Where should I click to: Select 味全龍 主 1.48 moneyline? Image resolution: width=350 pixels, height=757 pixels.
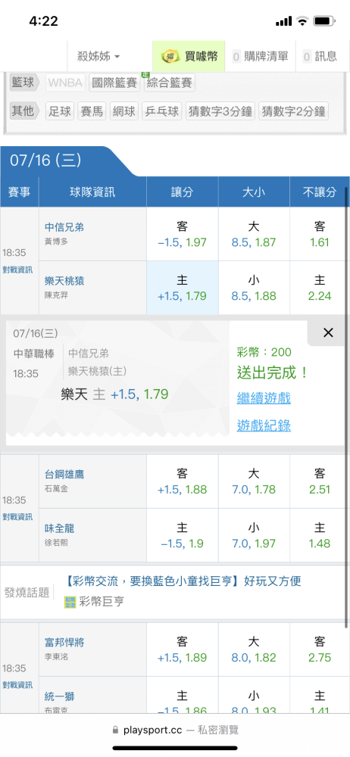pyautogui.click(x=320, y=535)
